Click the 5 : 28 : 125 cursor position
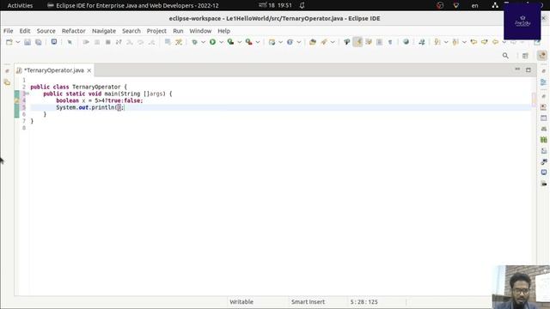This screenshot has width=550, height=309. tap(364, 301)
